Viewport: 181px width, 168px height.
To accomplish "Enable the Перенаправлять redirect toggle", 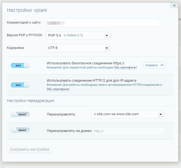I will click(x=20, y=114).
